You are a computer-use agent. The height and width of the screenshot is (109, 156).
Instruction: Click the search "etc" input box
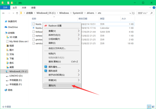coord(144,13)
